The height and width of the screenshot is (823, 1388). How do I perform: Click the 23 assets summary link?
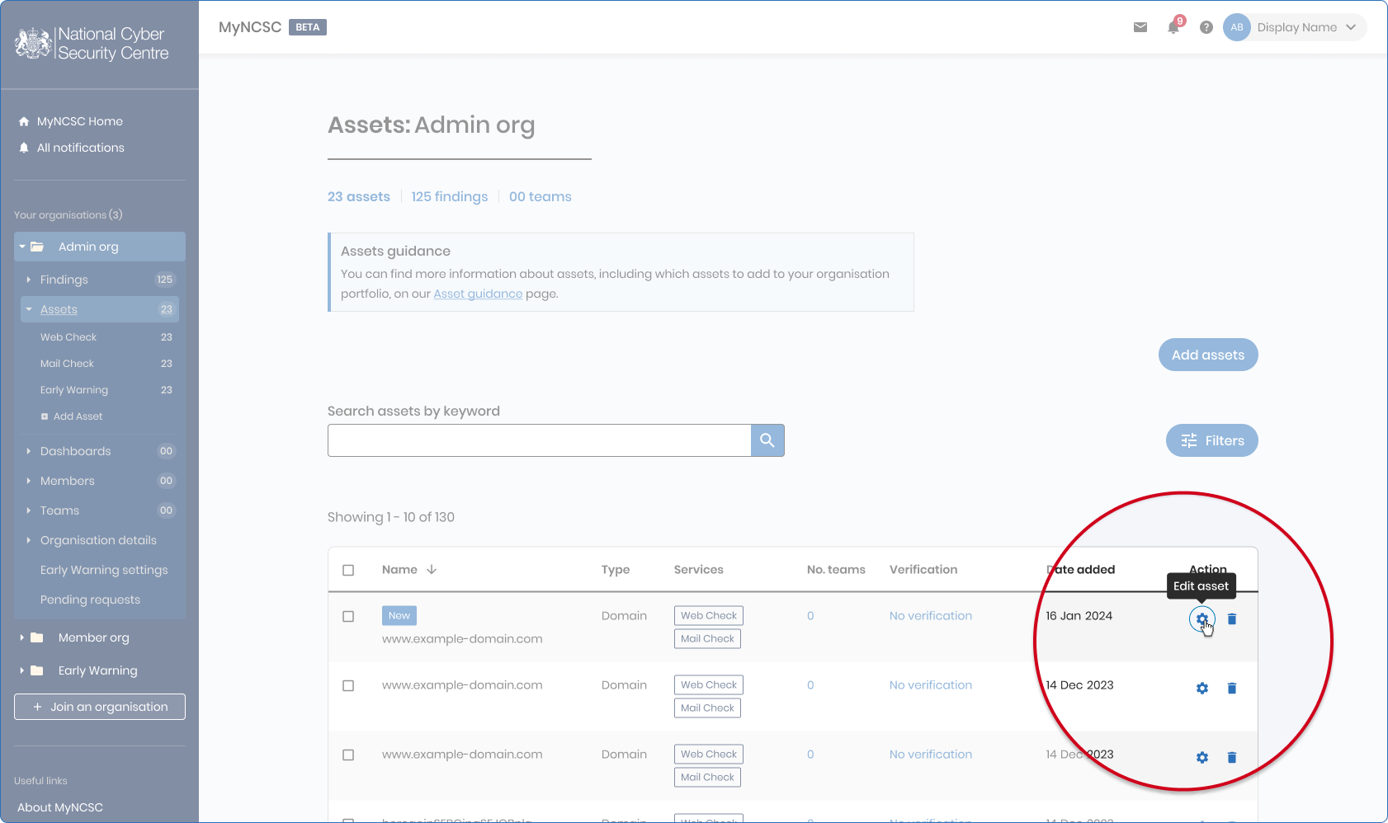click(359, 196)
